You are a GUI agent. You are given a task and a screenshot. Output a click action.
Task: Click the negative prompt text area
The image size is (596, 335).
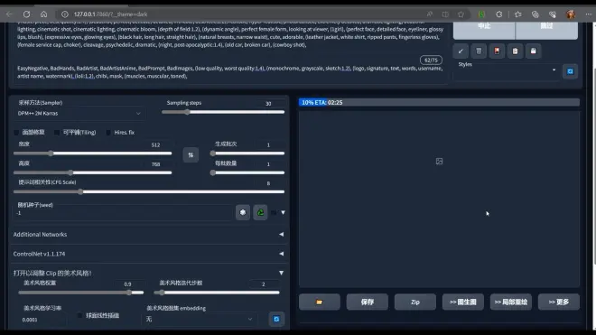coord(230,72)
